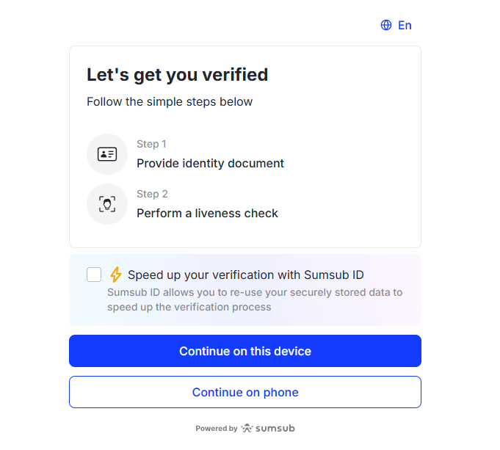Viewport: 500px width, 450px height.
Task: Click the Let's get you verified heading
Action: point(177,74)
